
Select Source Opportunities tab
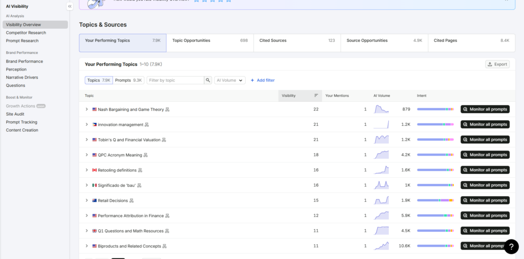[384, 43]
